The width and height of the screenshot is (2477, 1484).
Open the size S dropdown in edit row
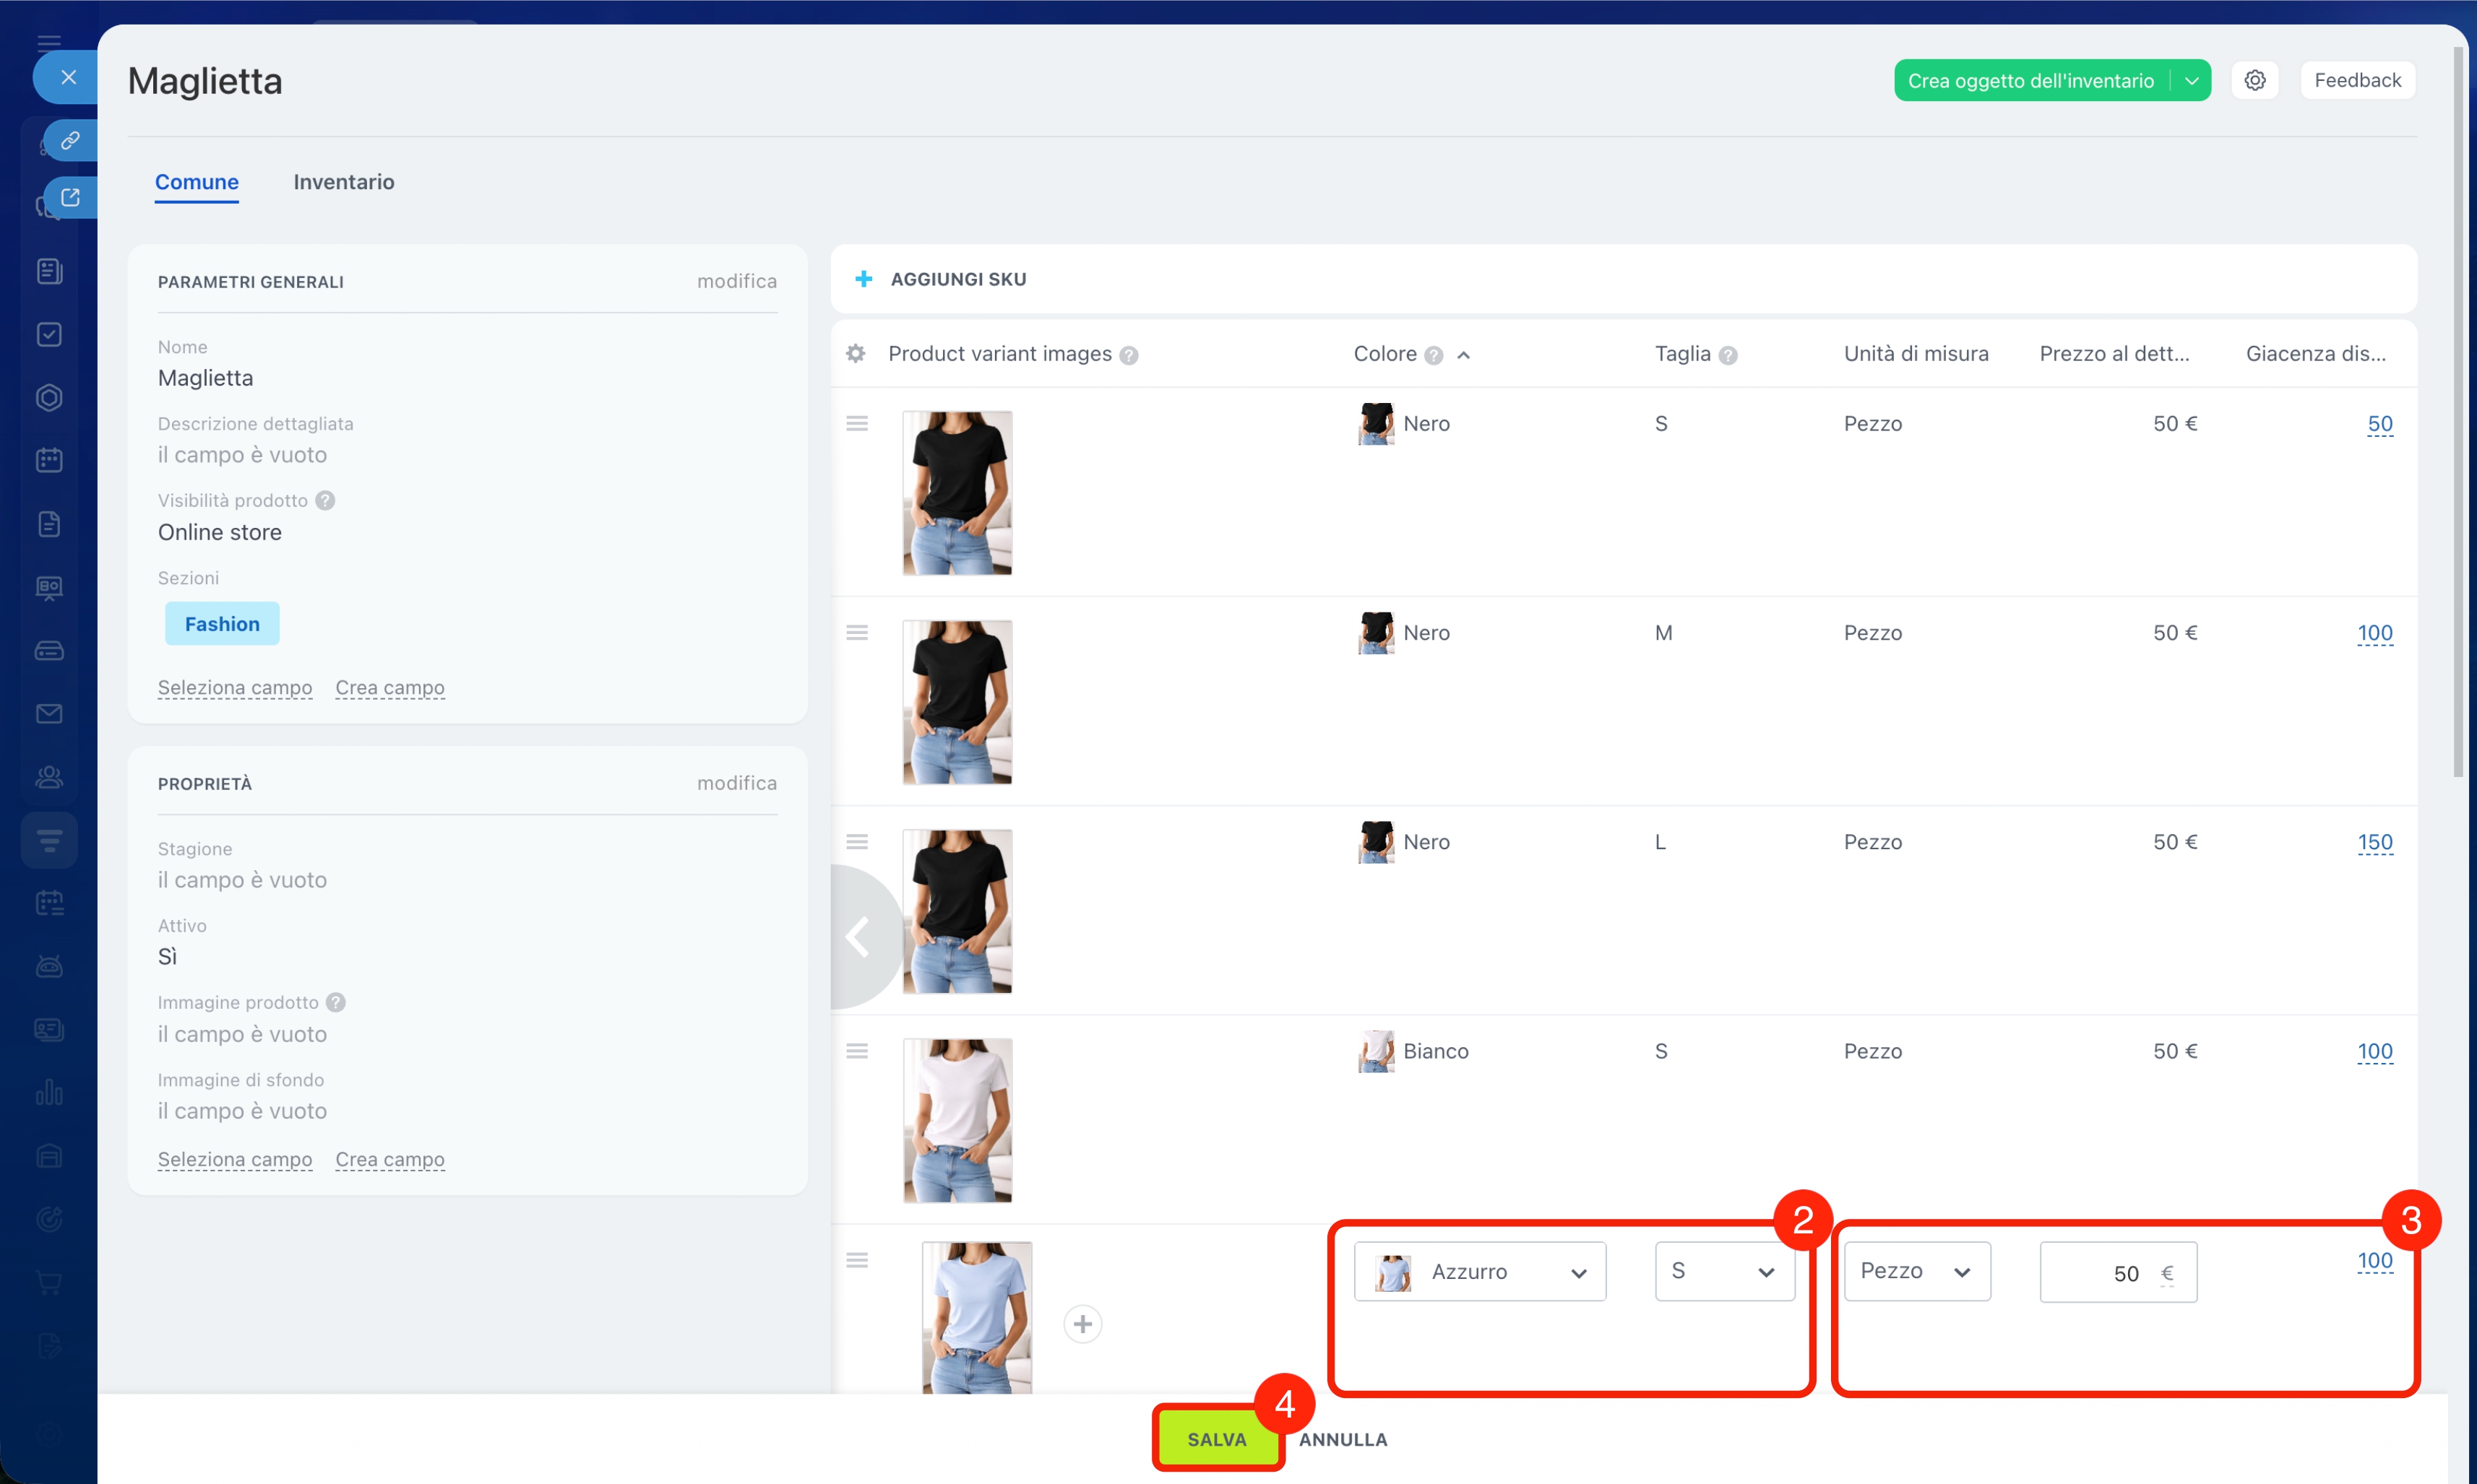click(x=1723, y=1271)
